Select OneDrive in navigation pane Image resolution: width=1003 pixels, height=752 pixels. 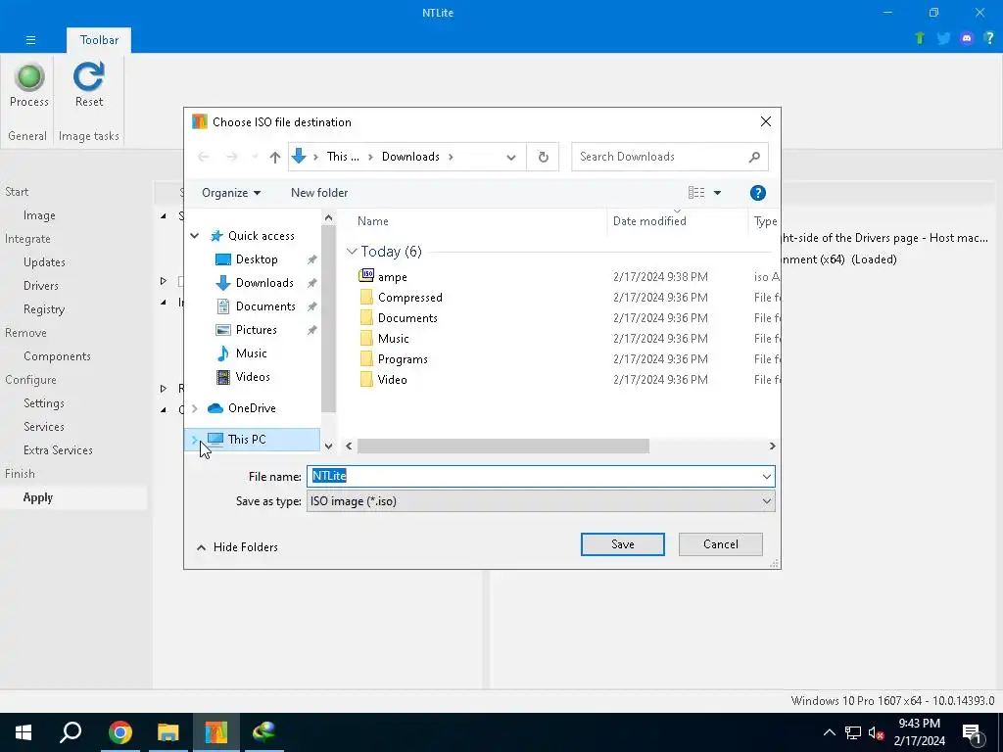click(x=252, y=408)
